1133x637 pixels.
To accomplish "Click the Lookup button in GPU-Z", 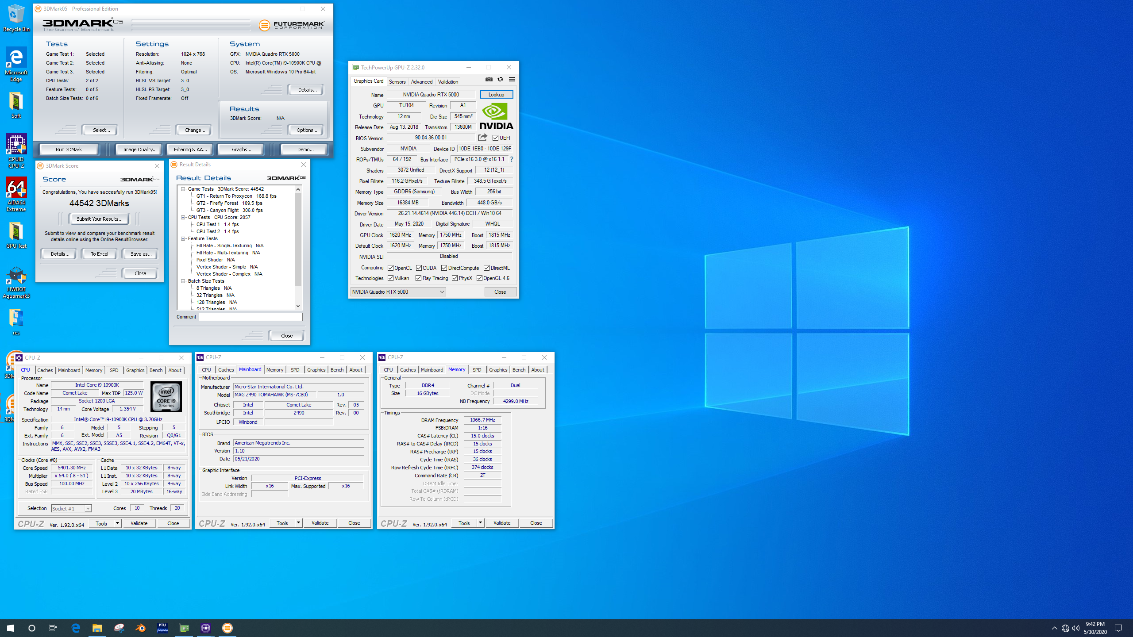I will (496, 95).
